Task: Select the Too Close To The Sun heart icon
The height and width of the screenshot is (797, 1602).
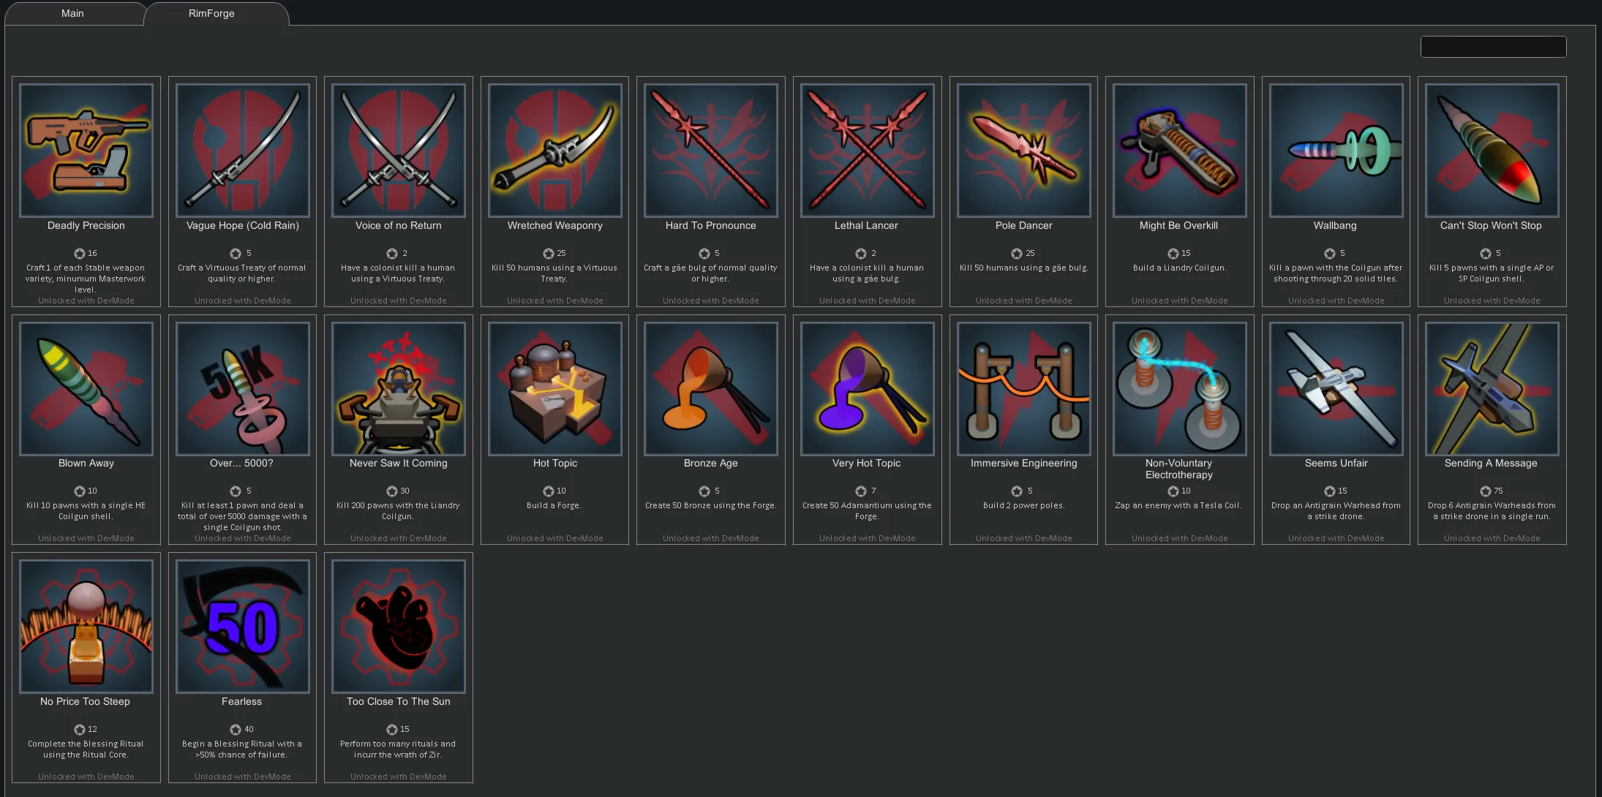Action: pos(399,626)
